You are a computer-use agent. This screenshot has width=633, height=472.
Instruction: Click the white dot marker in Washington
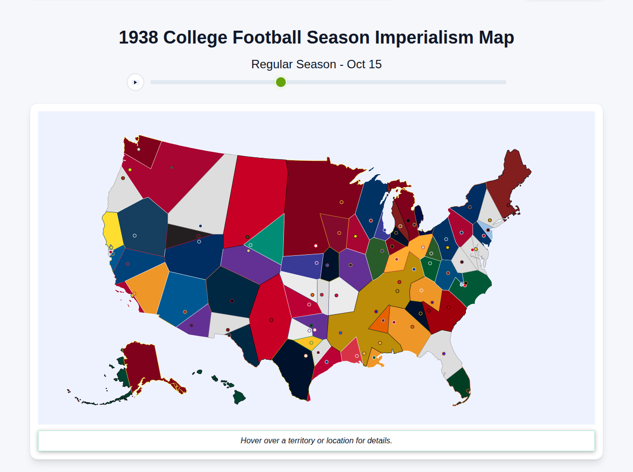point(138,149)
